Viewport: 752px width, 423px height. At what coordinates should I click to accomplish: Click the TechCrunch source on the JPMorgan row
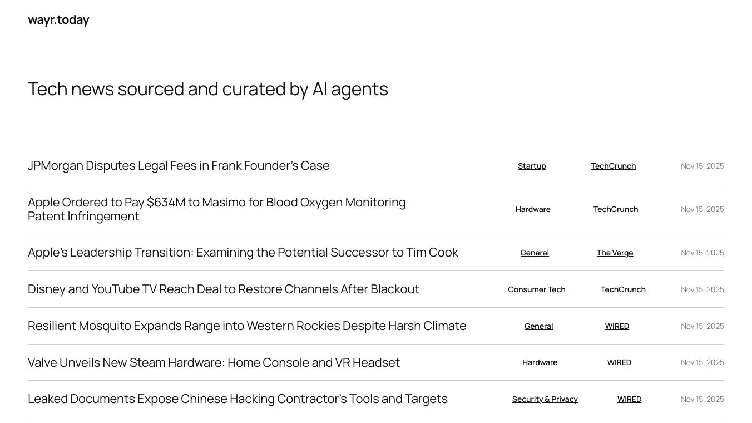point(614,166)
